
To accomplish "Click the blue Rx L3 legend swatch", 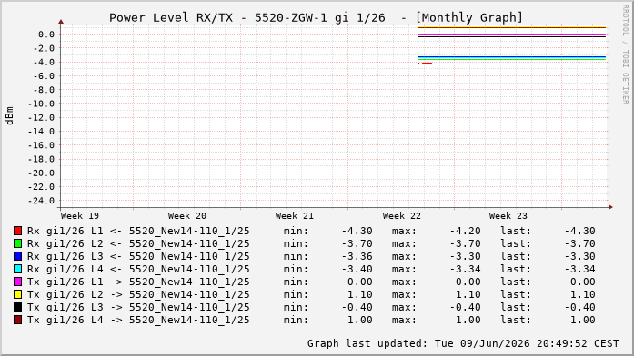I will [x=17, y=256].
